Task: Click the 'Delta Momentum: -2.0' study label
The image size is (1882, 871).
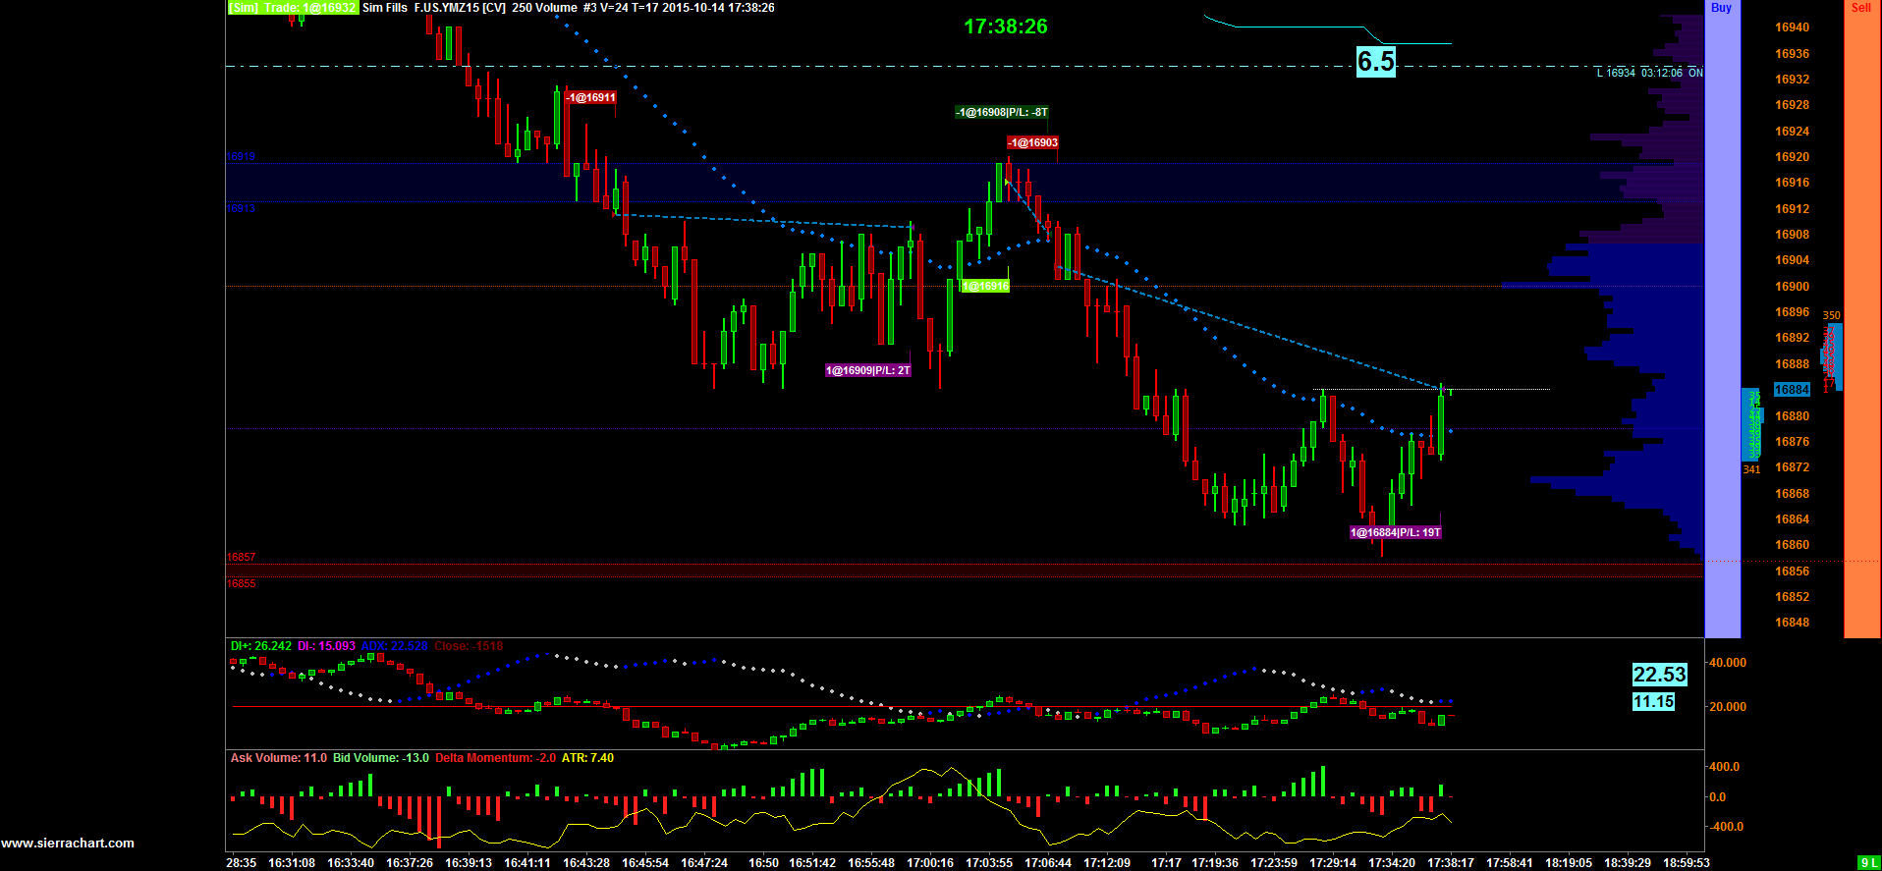Action: click(496, 758)
